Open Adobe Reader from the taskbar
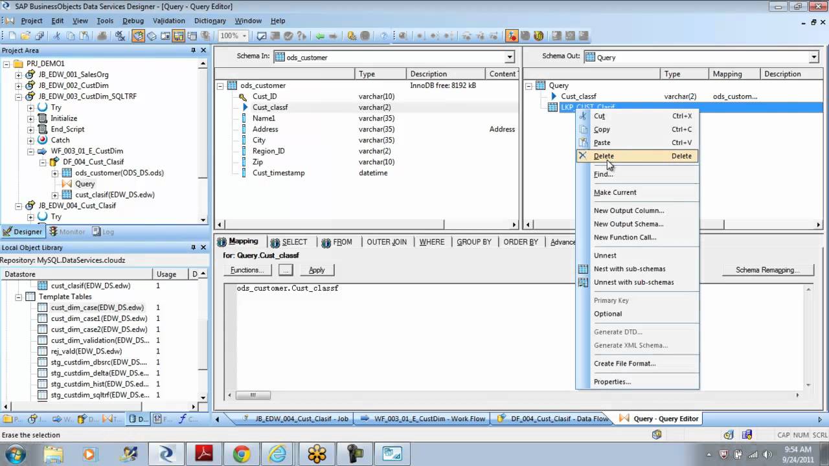 tap(204, 454)
